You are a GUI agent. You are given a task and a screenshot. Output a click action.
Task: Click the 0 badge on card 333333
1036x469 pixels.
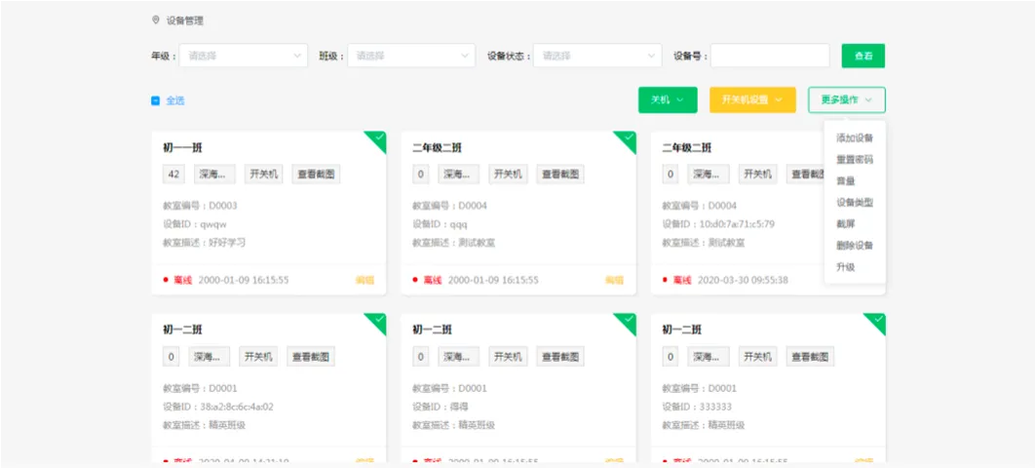click(x=670, y=357)
